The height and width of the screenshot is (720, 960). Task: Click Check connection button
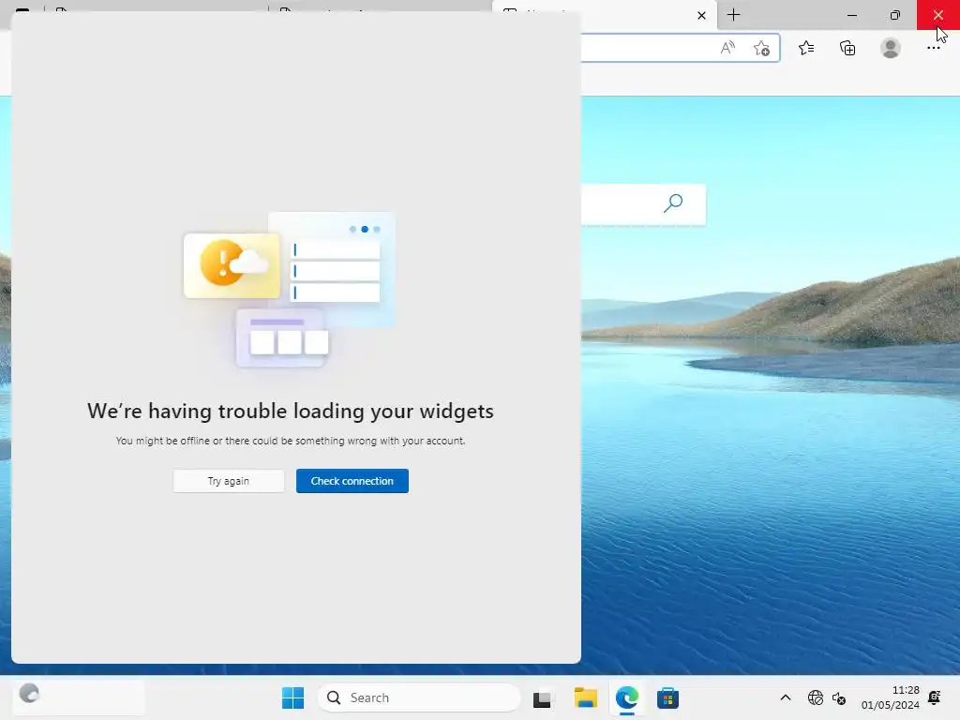click(x=352, y=481)
